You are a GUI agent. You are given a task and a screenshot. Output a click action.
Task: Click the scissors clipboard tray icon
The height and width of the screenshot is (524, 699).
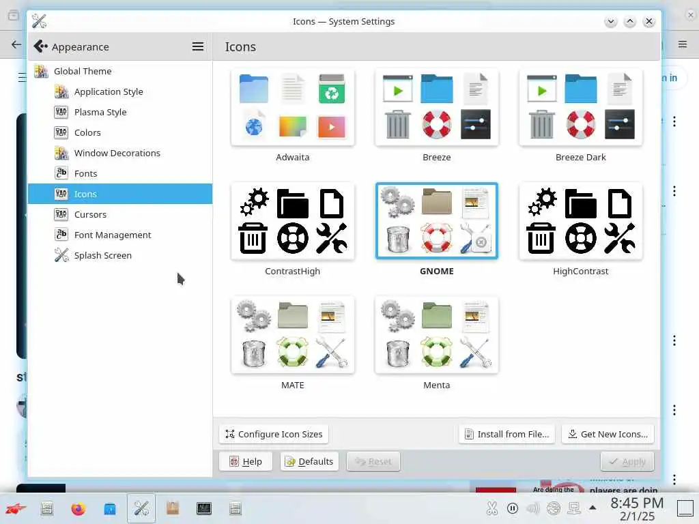(492, 508)
